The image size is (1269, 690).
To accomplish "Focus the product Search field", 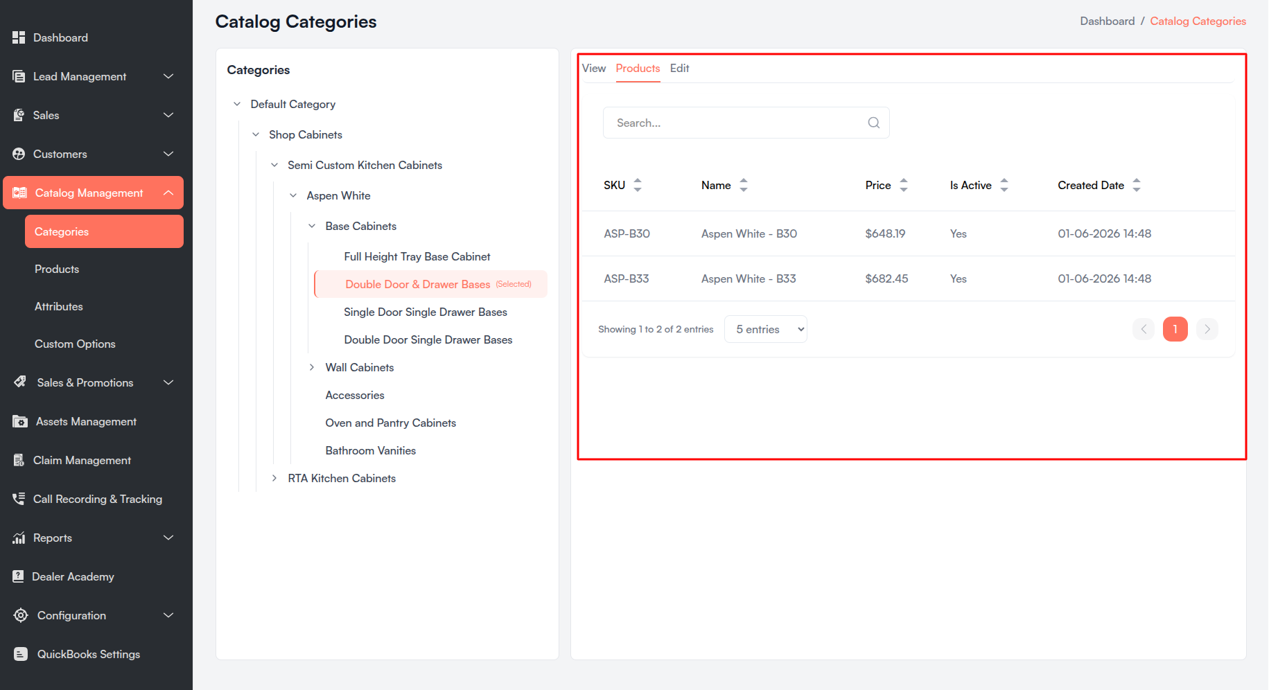I will pyautogui.click(x=746, y=123).
